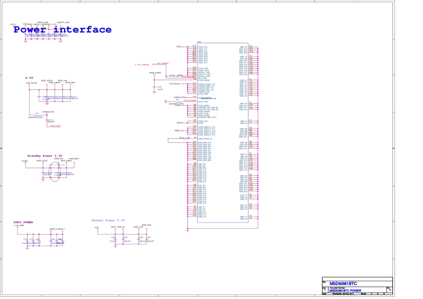423x299 pixels.
Task: Click inductor L23 in the 2.5V section
Action: pyautogui.click(x=37, y=115)
